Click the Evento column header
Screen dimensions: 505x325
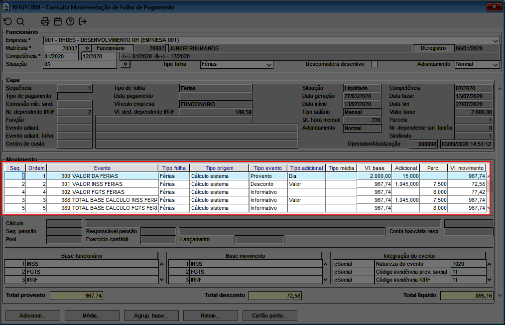(x=102, y=168)
